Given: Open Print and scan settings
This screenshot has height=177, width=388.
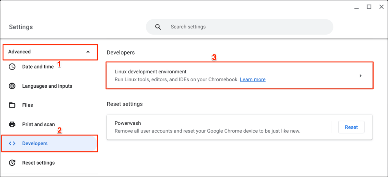Looking at the screenshot, I should click(x=38, y=124).
